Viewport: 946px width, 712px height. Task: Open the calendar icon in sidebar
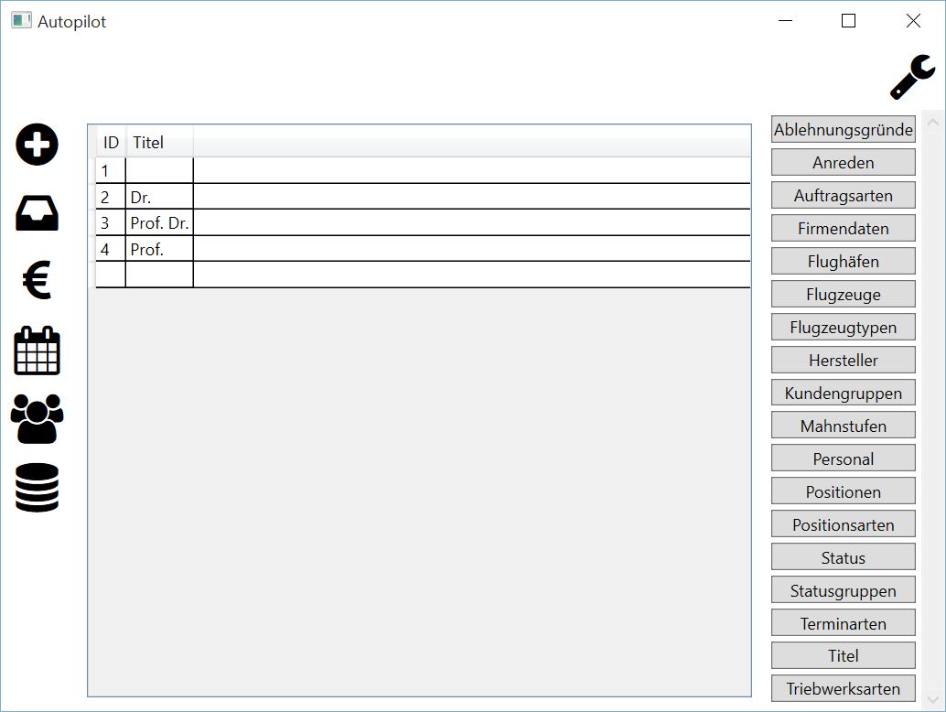[37, 351]
